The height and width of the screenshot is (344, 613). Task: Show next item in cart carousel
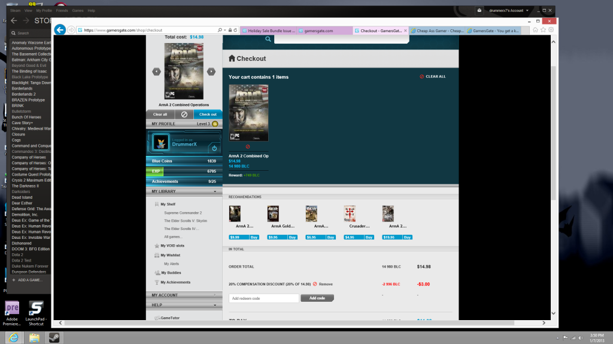[x=211, y=72]
